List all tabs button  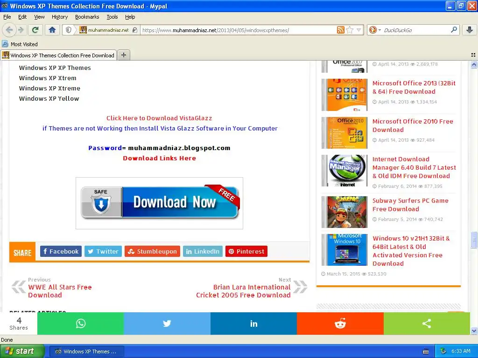[x=473, y=55]
